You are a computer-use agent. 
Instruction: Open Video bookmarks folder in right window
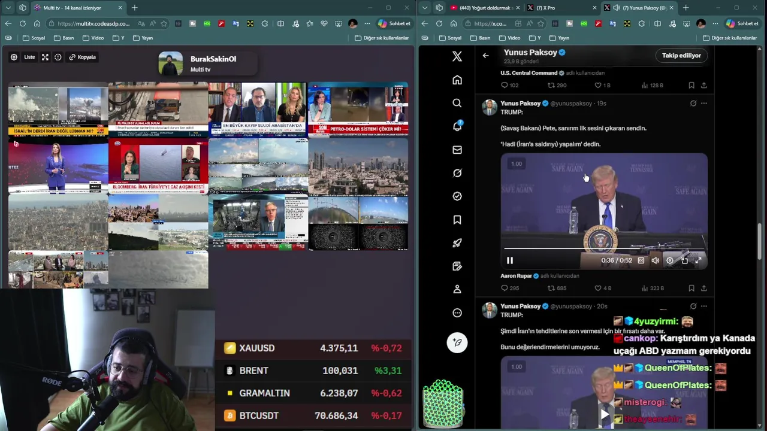click(x=510, y=38)
